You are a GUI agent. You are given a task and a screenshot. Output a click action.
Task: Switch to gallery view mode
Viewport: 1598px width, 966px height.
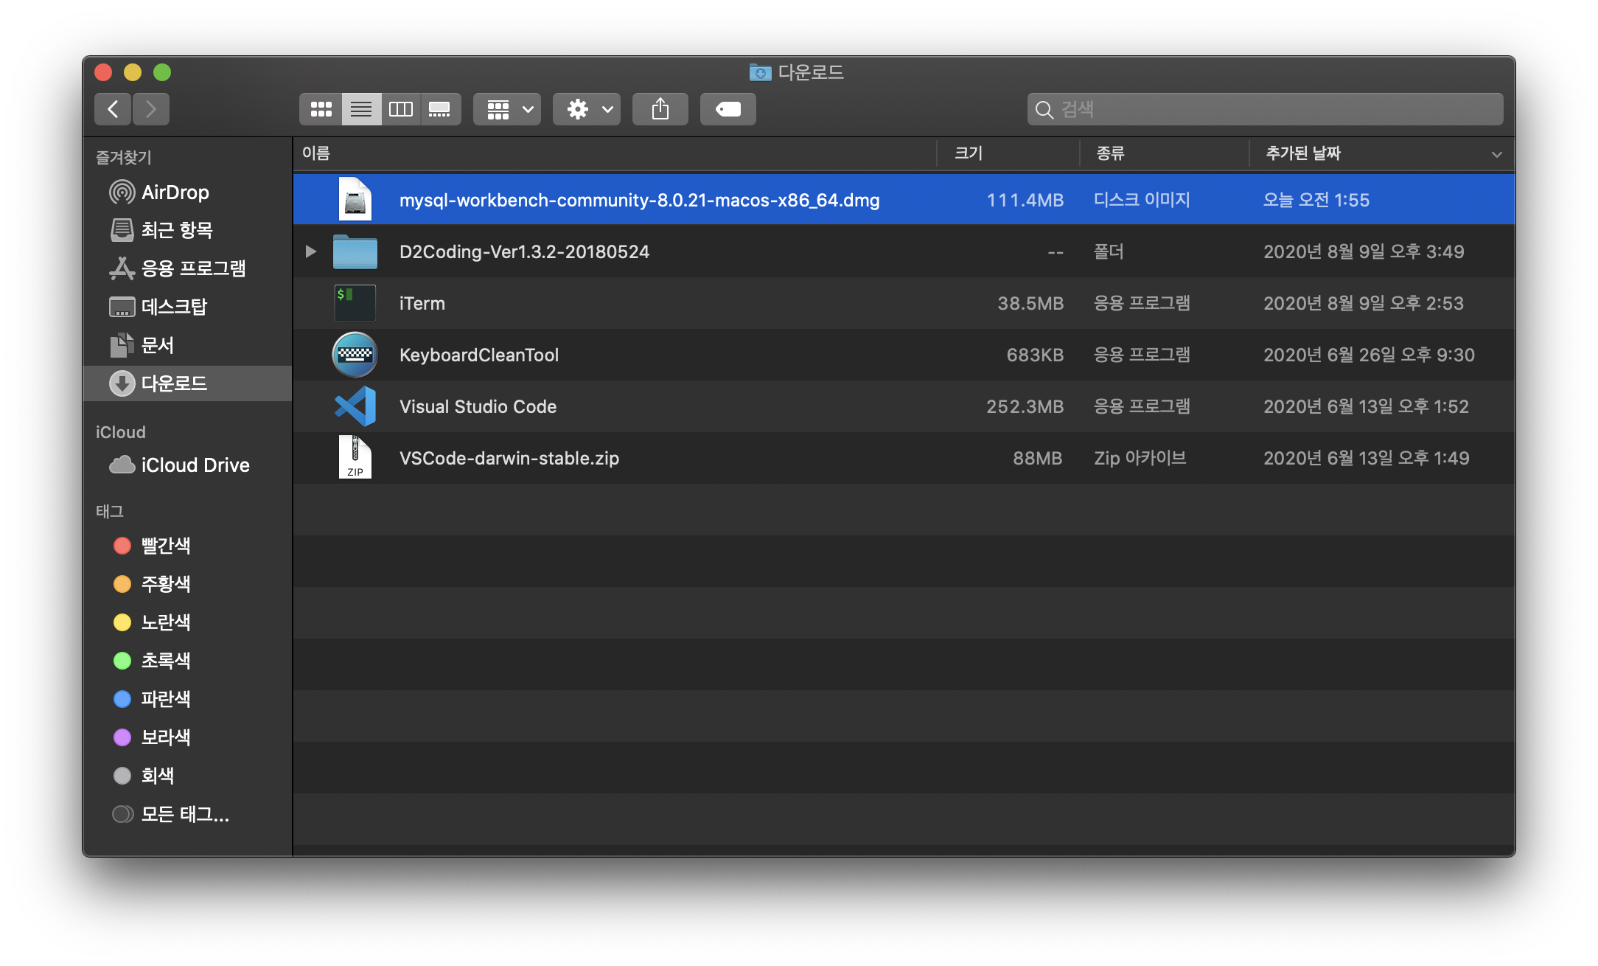click(x=439, y=109)
